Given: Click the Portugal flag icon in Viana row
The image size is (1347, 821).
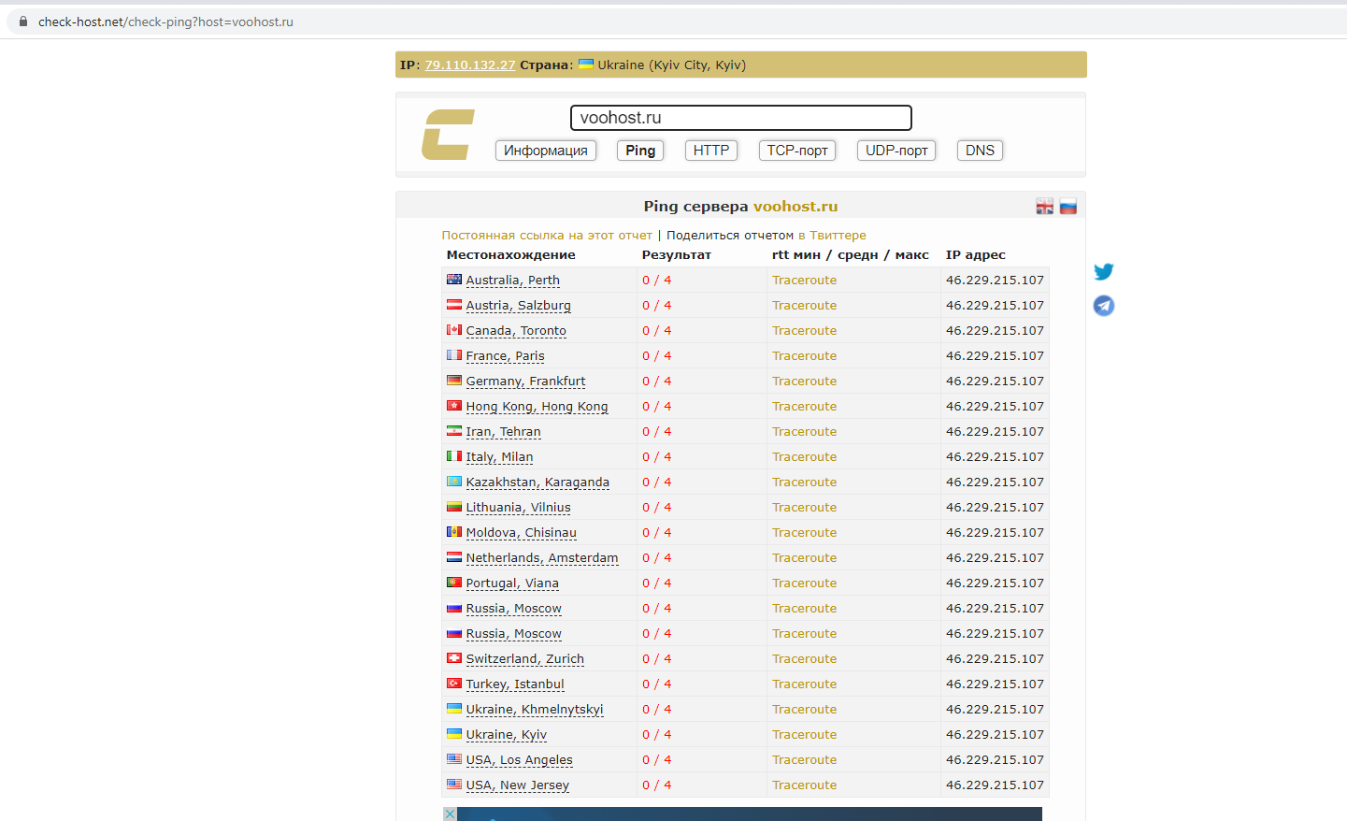Looking at the screenshot, I should 454,583.
